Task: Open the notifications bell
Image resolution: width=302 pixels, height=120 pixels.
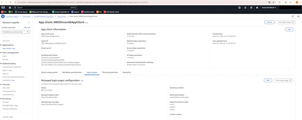Action: coord(245,7)
